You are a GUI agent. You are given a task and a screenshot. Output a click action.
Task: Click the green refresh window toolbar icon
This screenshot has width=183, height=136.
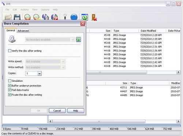(x=85, y=17)
